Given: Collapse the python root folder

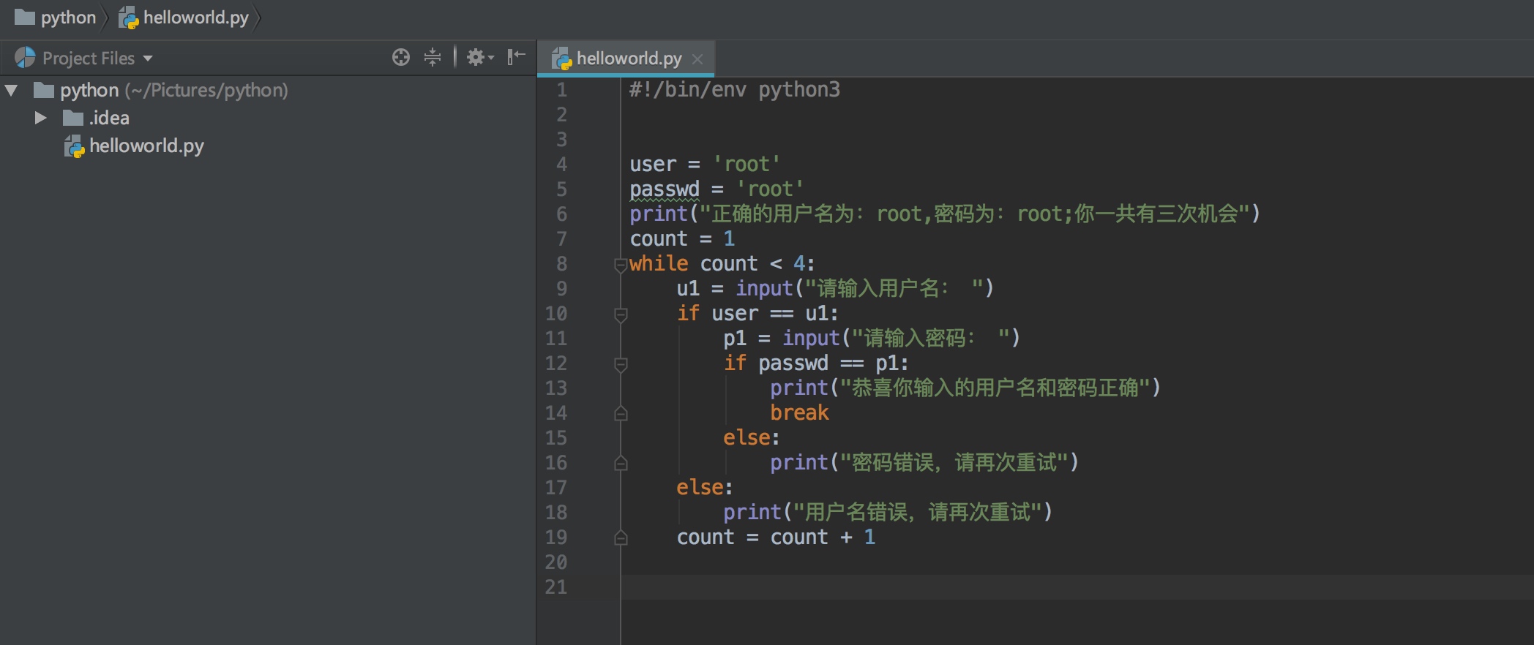Looking at the screenshot, I should pyautogui.click(x=12, y=91).
